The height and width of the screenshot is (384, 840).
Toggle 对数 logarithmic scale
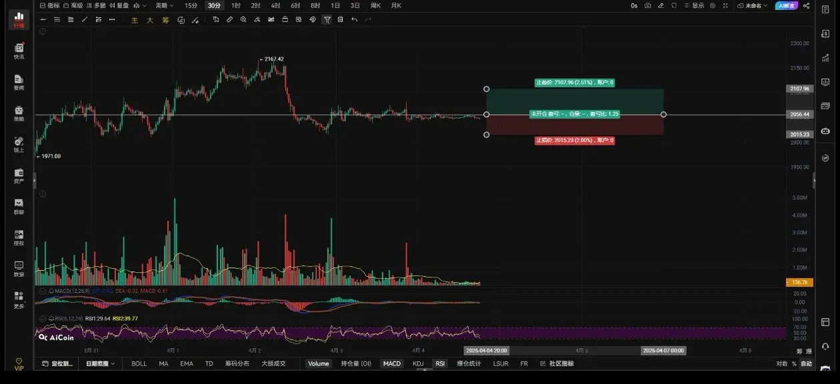point(781,363)
